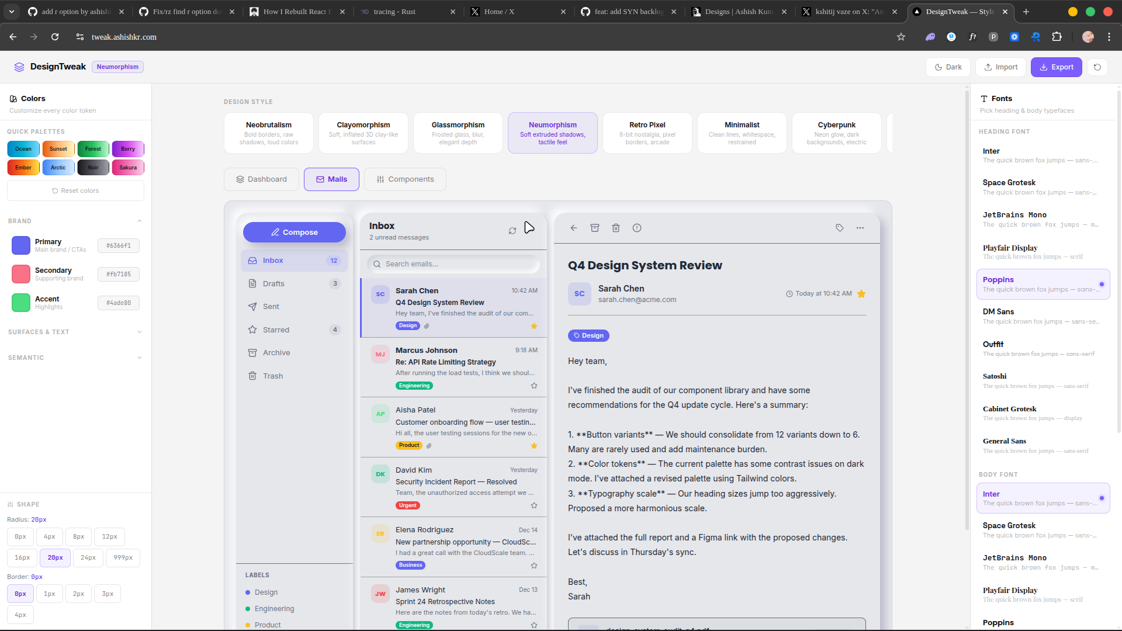1122x631 pixels.
Task: Toggle Dark mode
Action: tap(948, 67)
